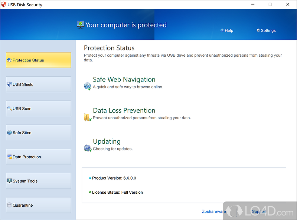Click the Quarantine trash bin icon
The height and width of the screenshot is (220, 297).
tap(9, 205)
